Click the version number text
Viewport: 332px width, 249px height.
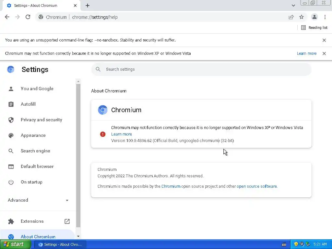click(172, 141)
